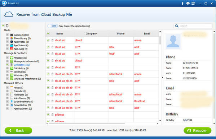
Task: Click the contact list scroll-down arrow
Action: 160,120
